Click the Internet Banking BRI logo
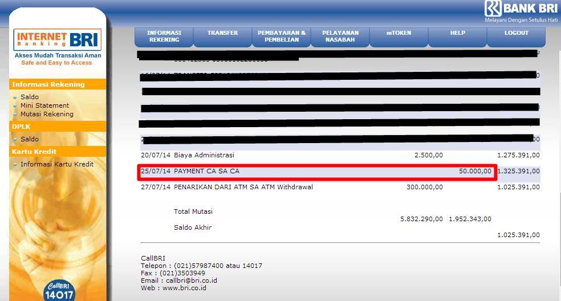561x301 pixels. click(57, 39)
